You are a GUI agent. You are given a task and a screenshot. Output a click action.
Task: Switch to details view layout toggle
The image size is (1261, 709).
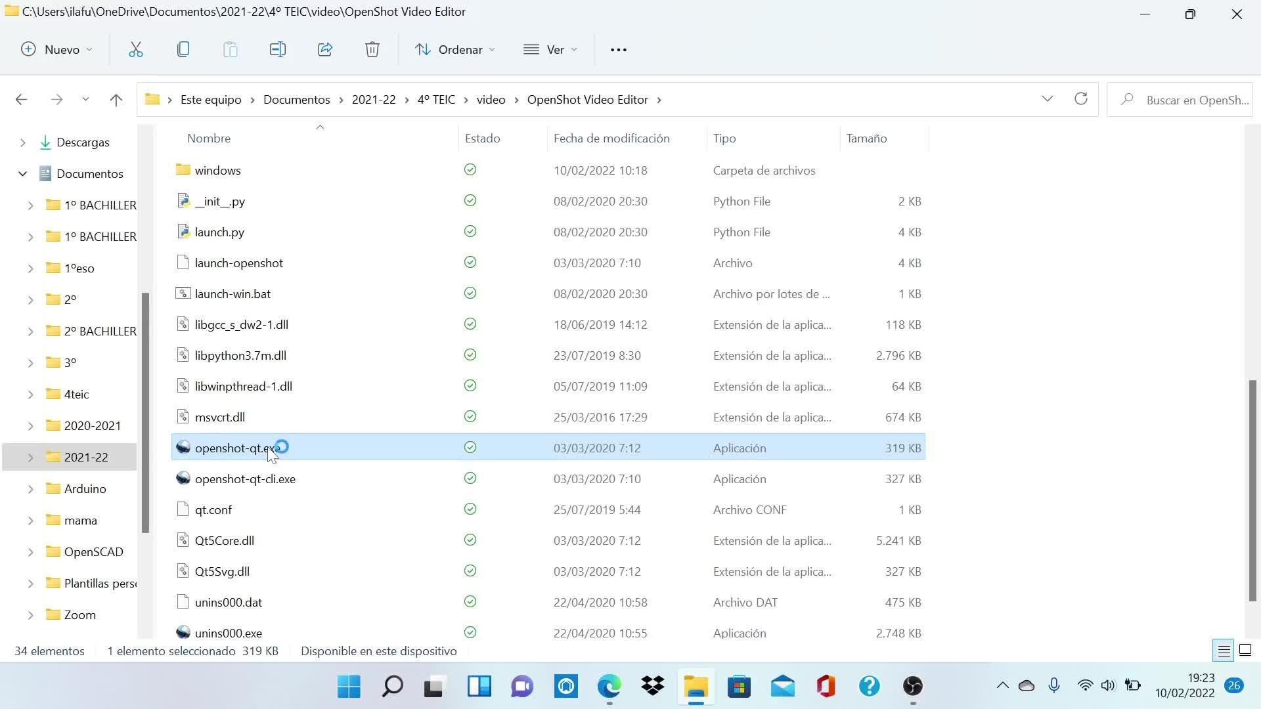[1224, 651]
